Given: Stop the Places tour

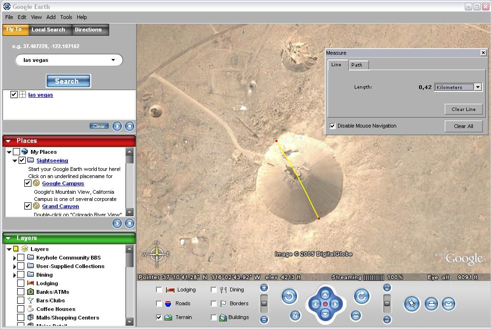Looking at the screenshot, I should click(129, 223).
